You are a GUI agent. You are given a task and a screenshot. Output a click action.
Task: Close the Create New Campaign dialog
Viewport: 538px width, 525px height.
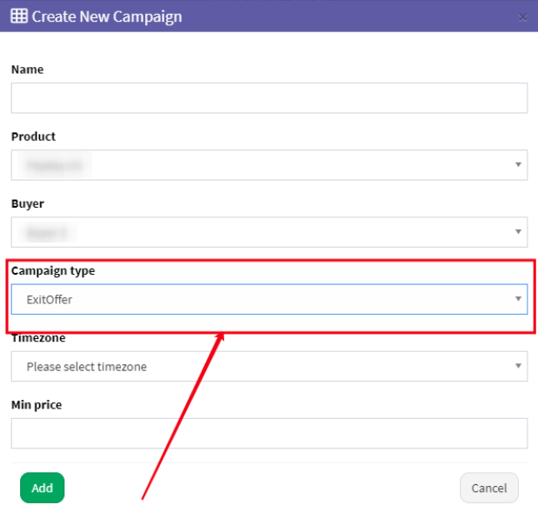[x=522, y=17]
